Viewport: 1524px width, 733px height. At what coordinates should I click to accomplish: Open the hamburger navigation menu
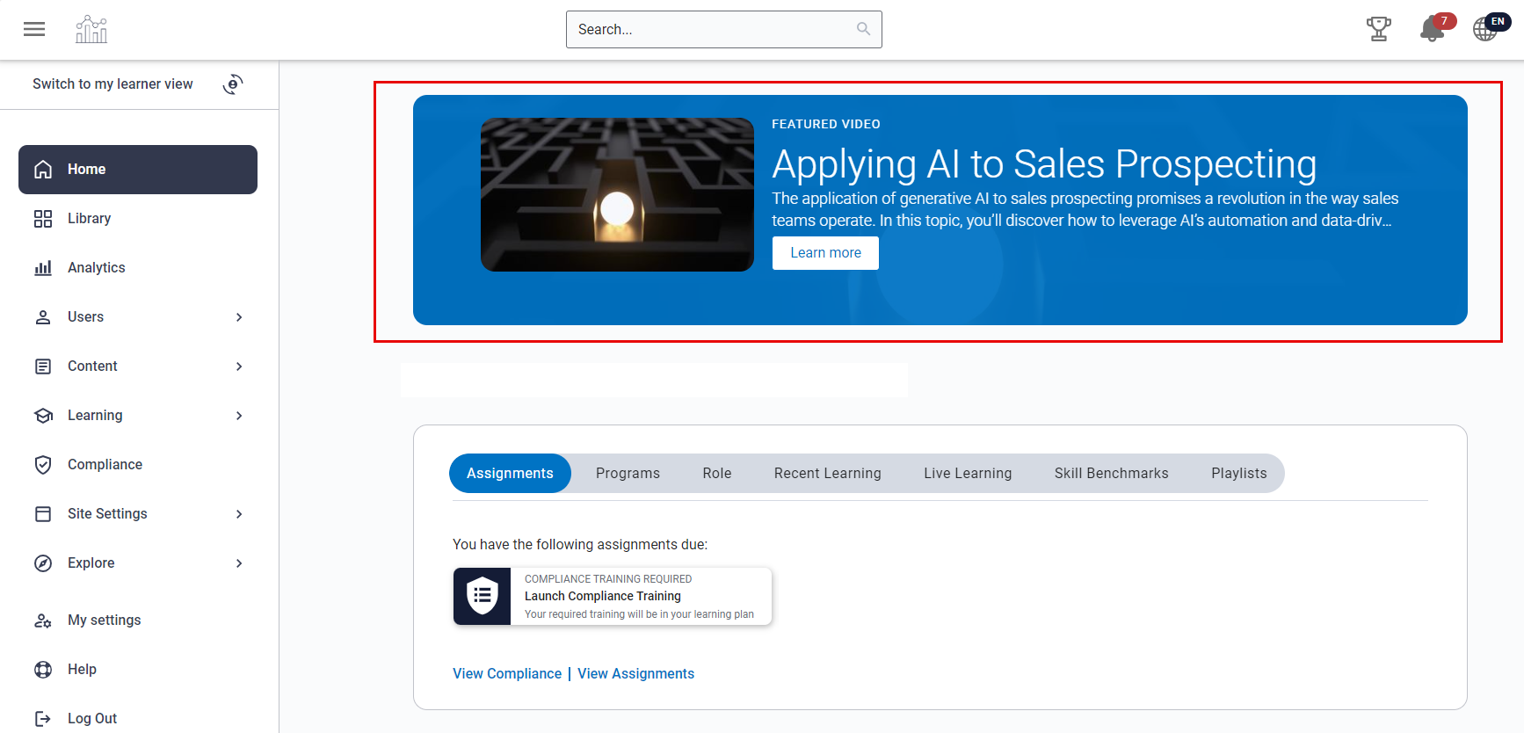pos(34,29)
